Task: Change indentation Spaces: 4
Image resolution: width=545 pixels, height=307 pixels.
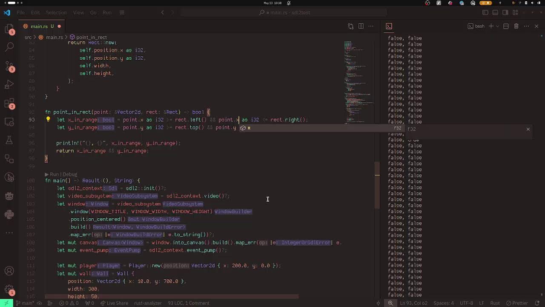Action: click(444, 303)
